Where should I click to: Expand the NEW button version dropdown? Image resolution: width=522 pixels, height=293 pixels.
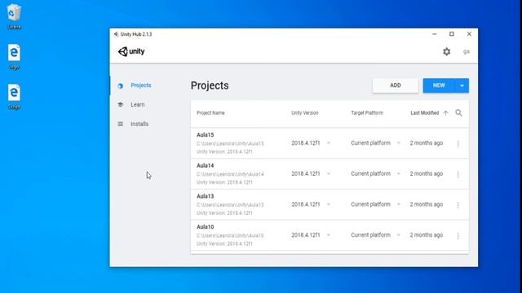[462, 85]
